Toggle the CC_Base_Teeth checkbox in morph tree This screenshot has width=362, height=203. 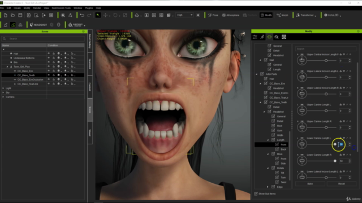265,102
